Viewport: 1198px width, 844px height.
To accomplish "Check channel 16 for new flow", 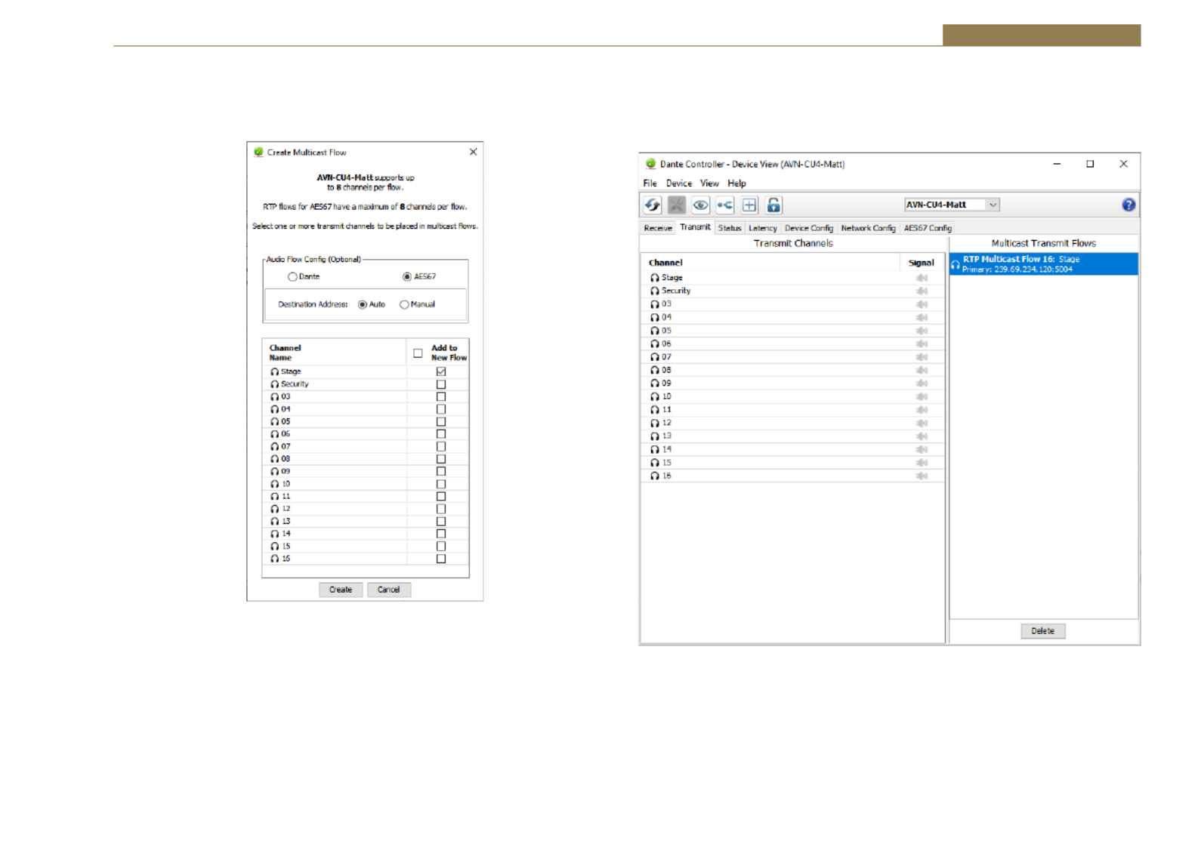I will [441, 559].
